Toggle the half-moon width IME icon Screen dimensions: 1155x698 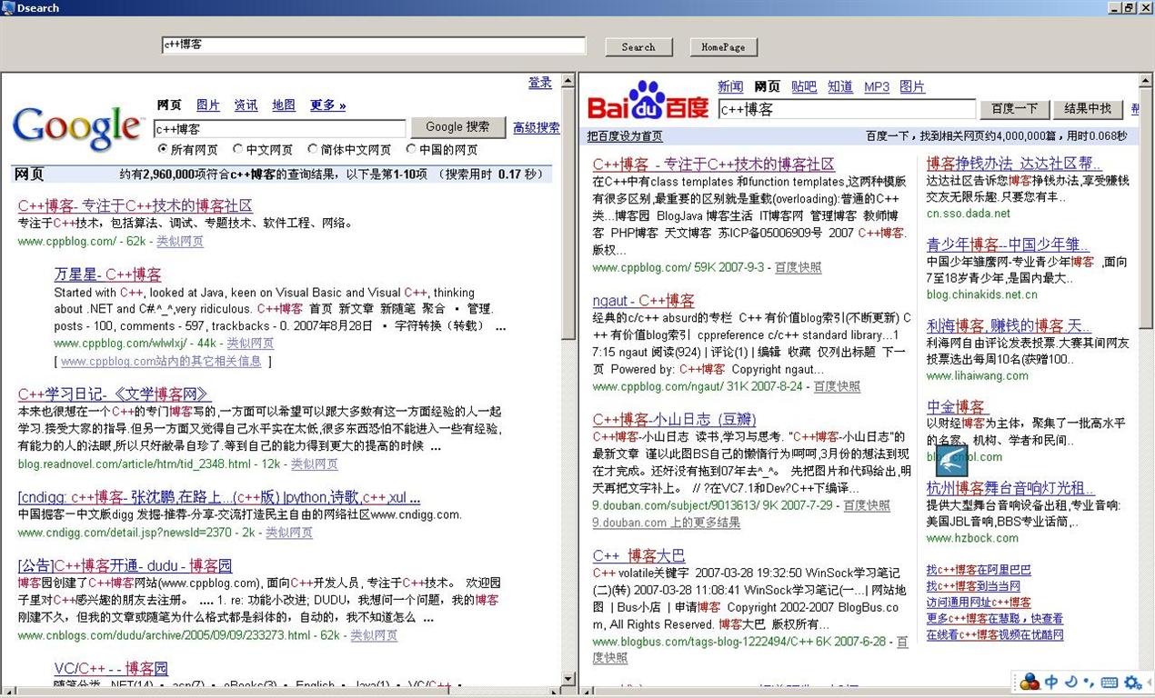tap(1071, 682)
